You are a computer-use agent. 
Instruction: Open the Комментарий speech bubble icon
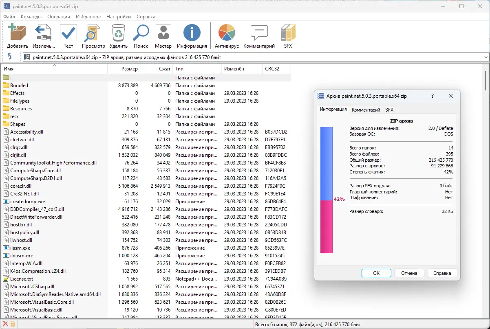259,33
